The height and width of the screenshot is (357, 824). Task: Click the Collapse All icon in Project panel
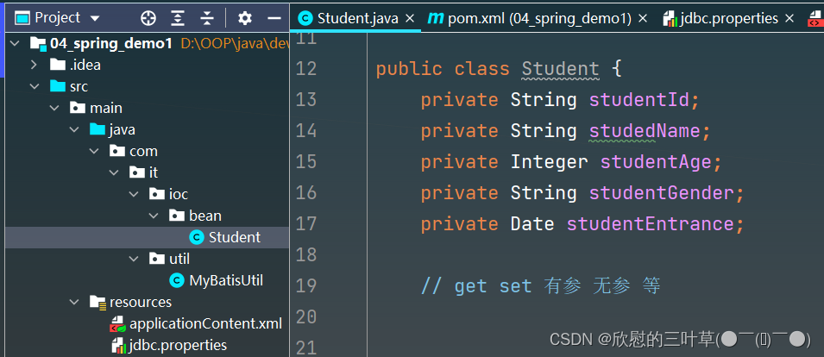click(x=207, y=17)
